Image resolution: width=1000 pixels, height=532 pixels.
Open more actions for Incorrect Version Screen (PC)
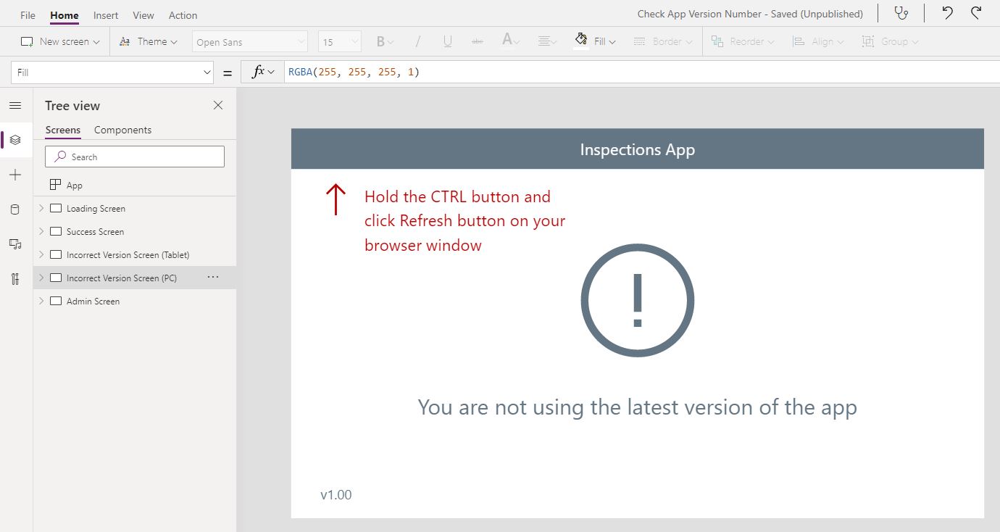click(x=213, y=277)
